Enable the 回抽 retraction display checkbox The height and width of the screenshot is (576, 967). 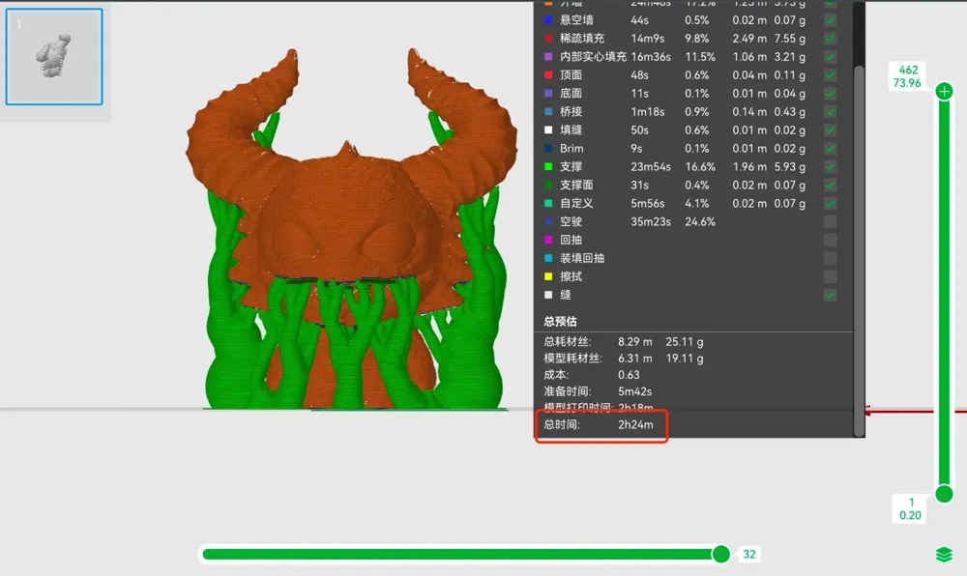(830, 240)
